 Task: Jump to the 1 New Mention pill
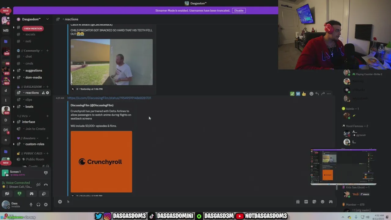33,28
